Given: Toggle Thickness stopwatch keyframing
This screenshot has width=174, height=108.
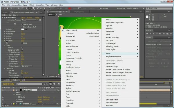Looking at the screenshot, I should click(x=7, y=32).
